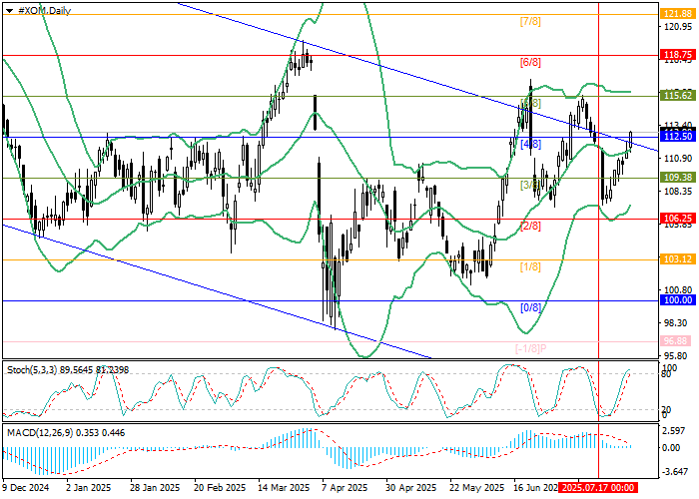Click the [7/8] Murrey level label

pos(531,21)
